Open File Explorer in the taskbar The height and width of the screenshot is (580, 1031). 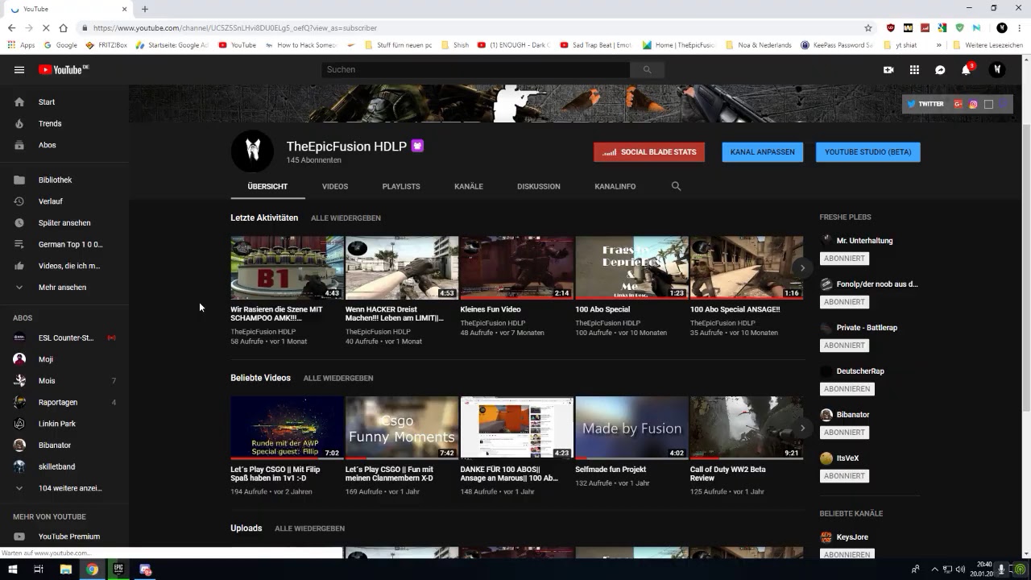[66, 570]
